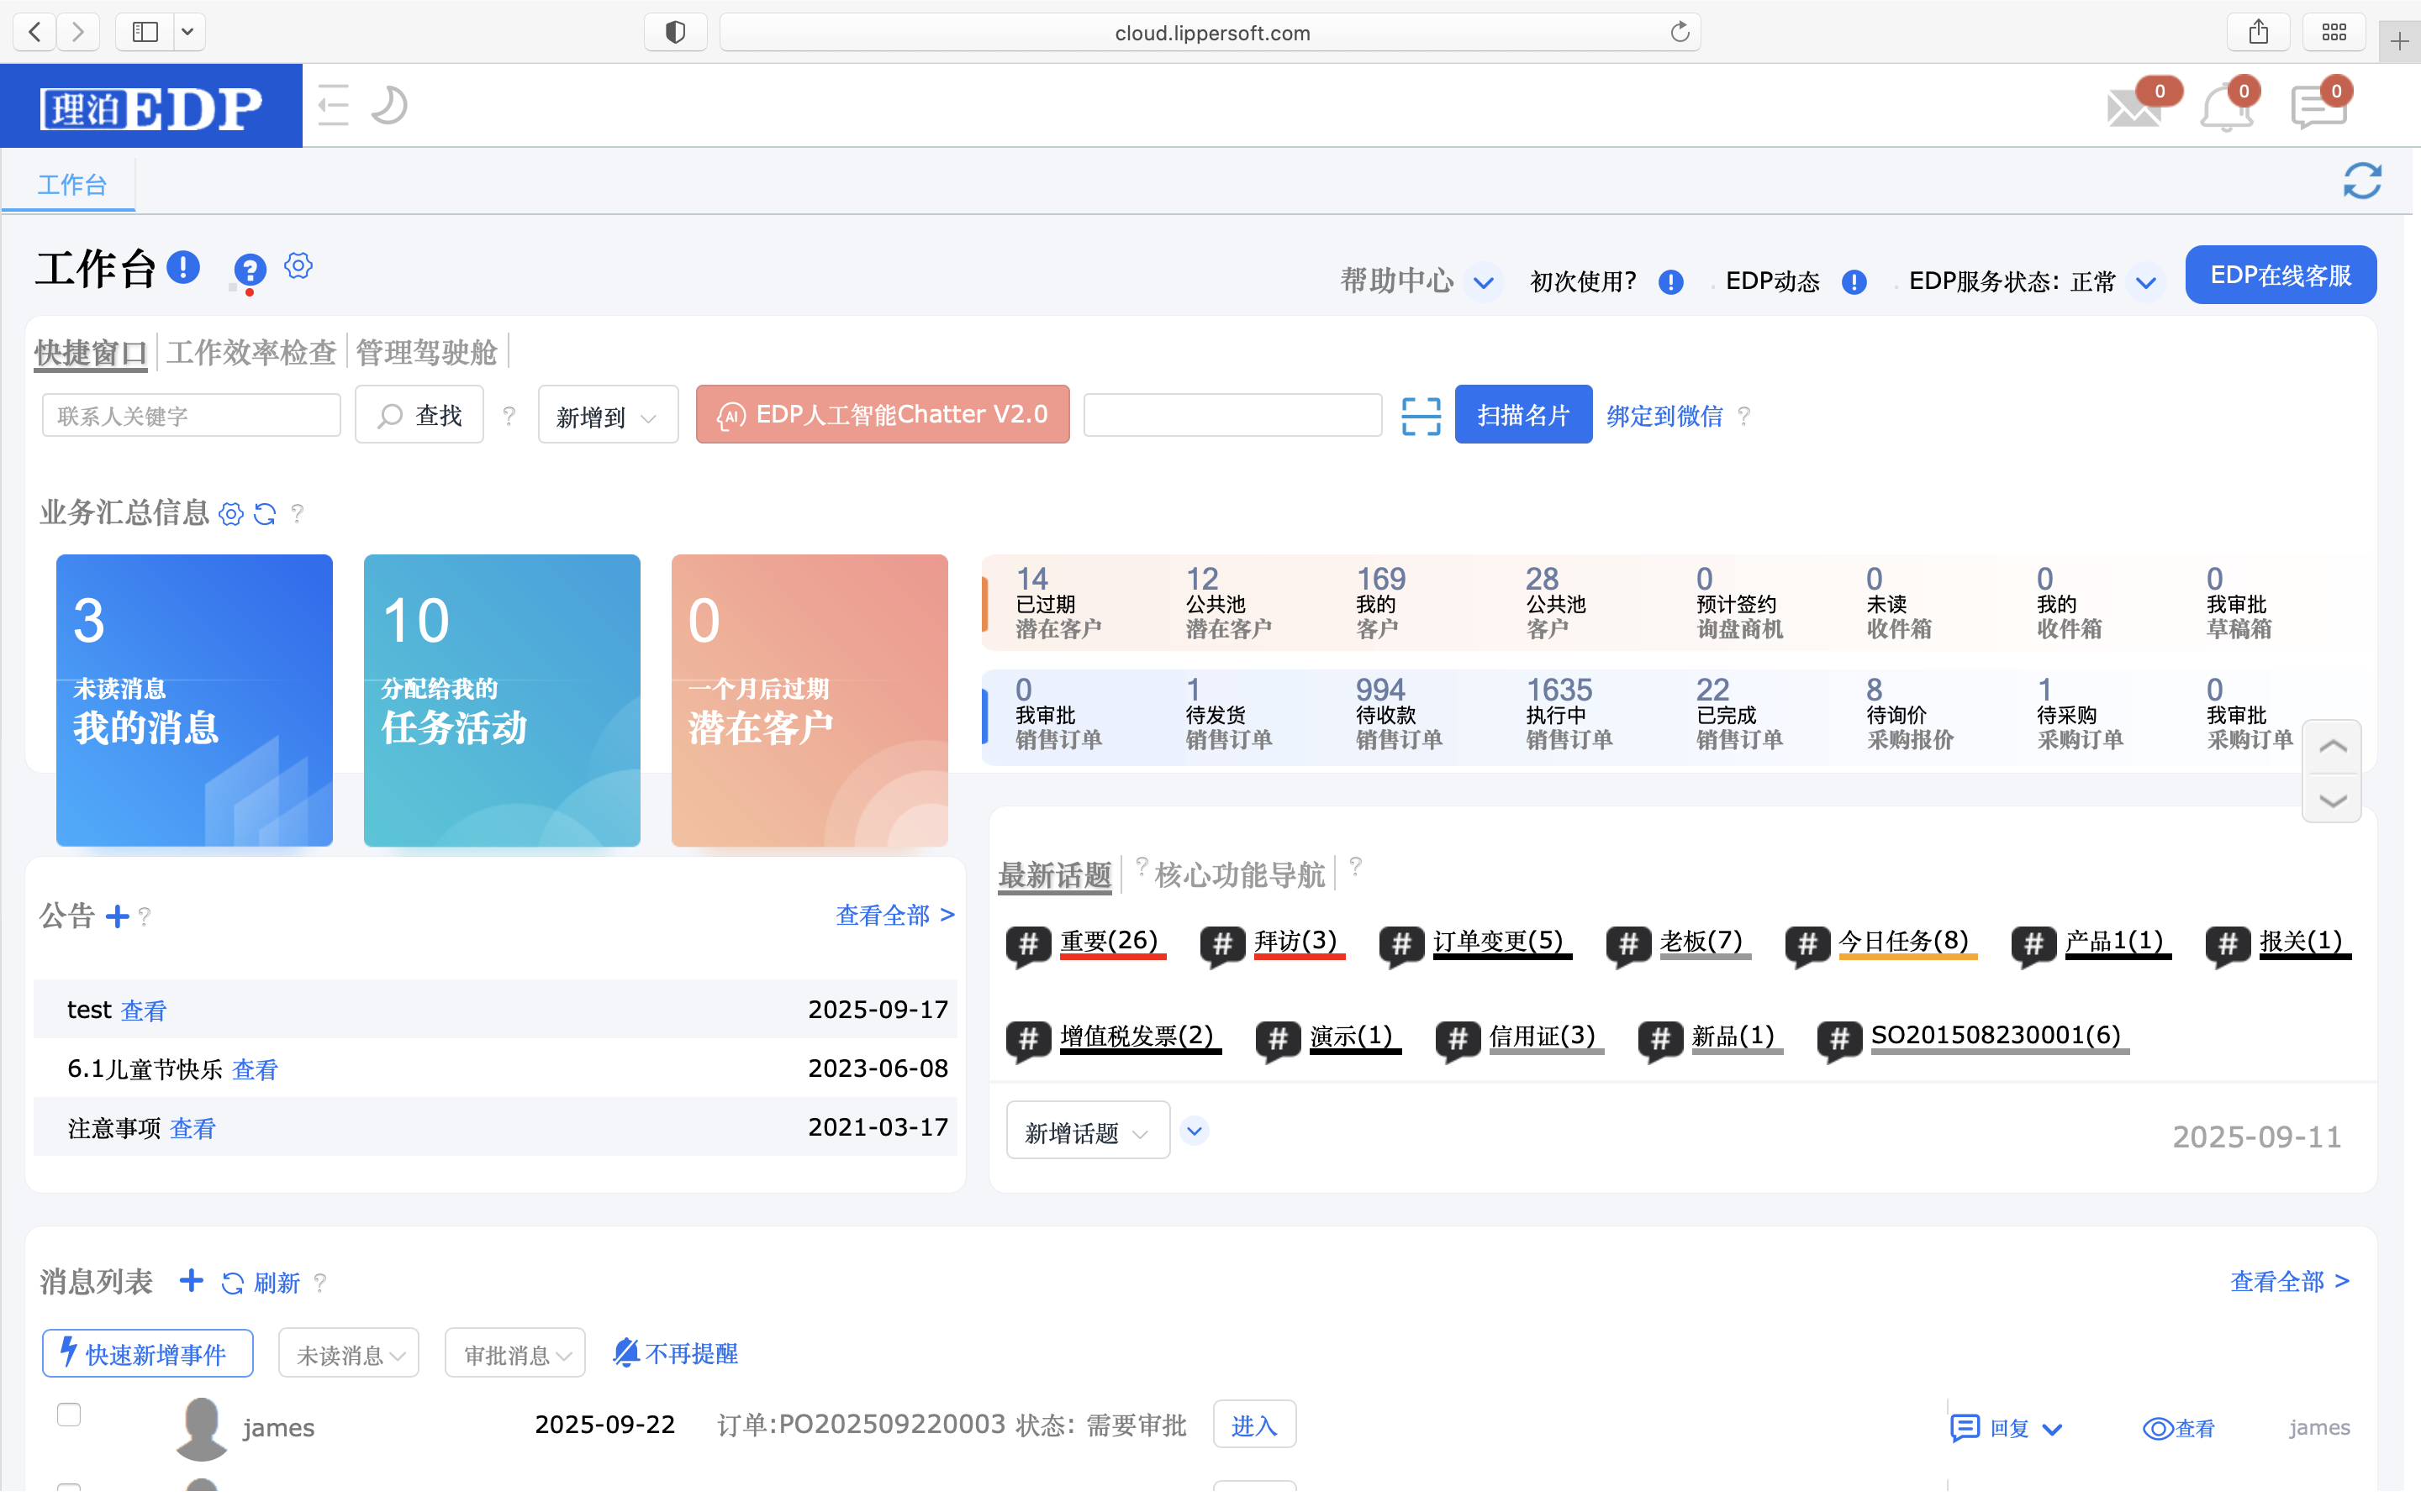This screenshot has width=2421, height=1512.
Task: Open 未读消息 filter dropdown
Action: (x=348, y=1354)
